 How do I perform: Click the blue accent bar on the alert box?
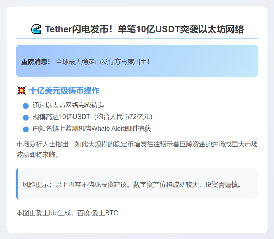[17, 61]
